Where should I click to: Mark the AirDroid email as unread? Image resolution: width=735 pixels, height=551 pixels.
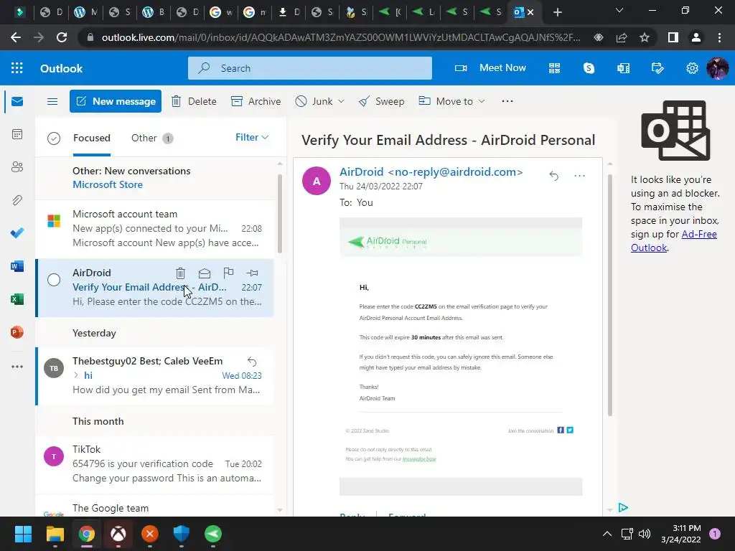pos(205,273)
